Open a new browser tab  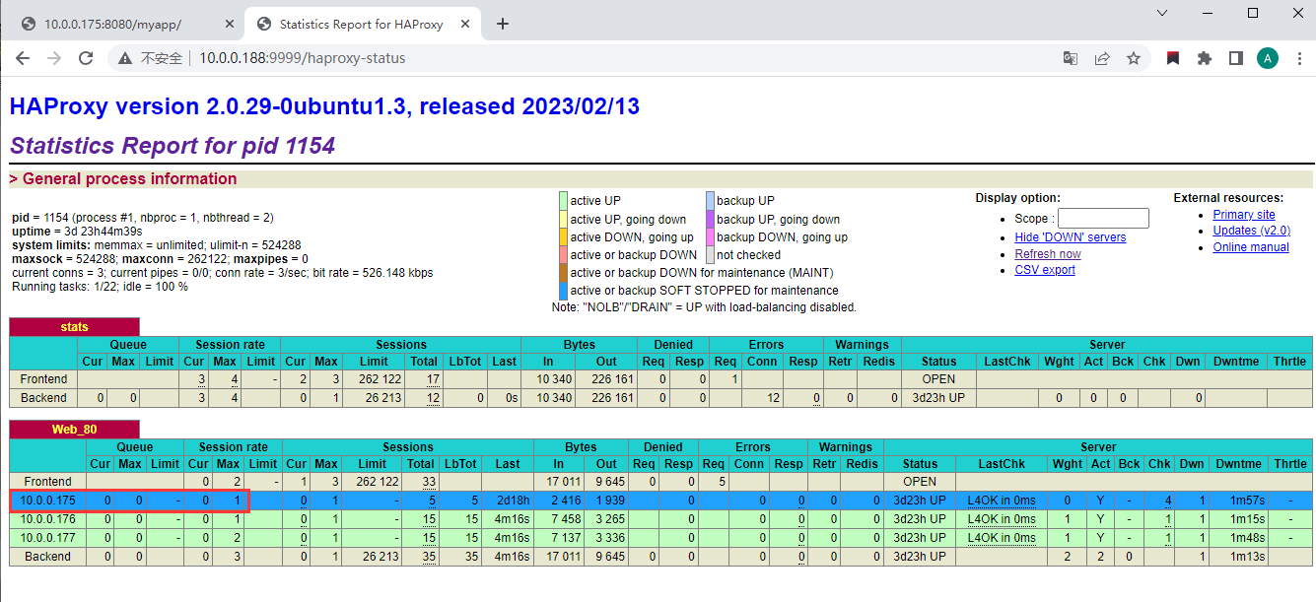tap(503, 24)
